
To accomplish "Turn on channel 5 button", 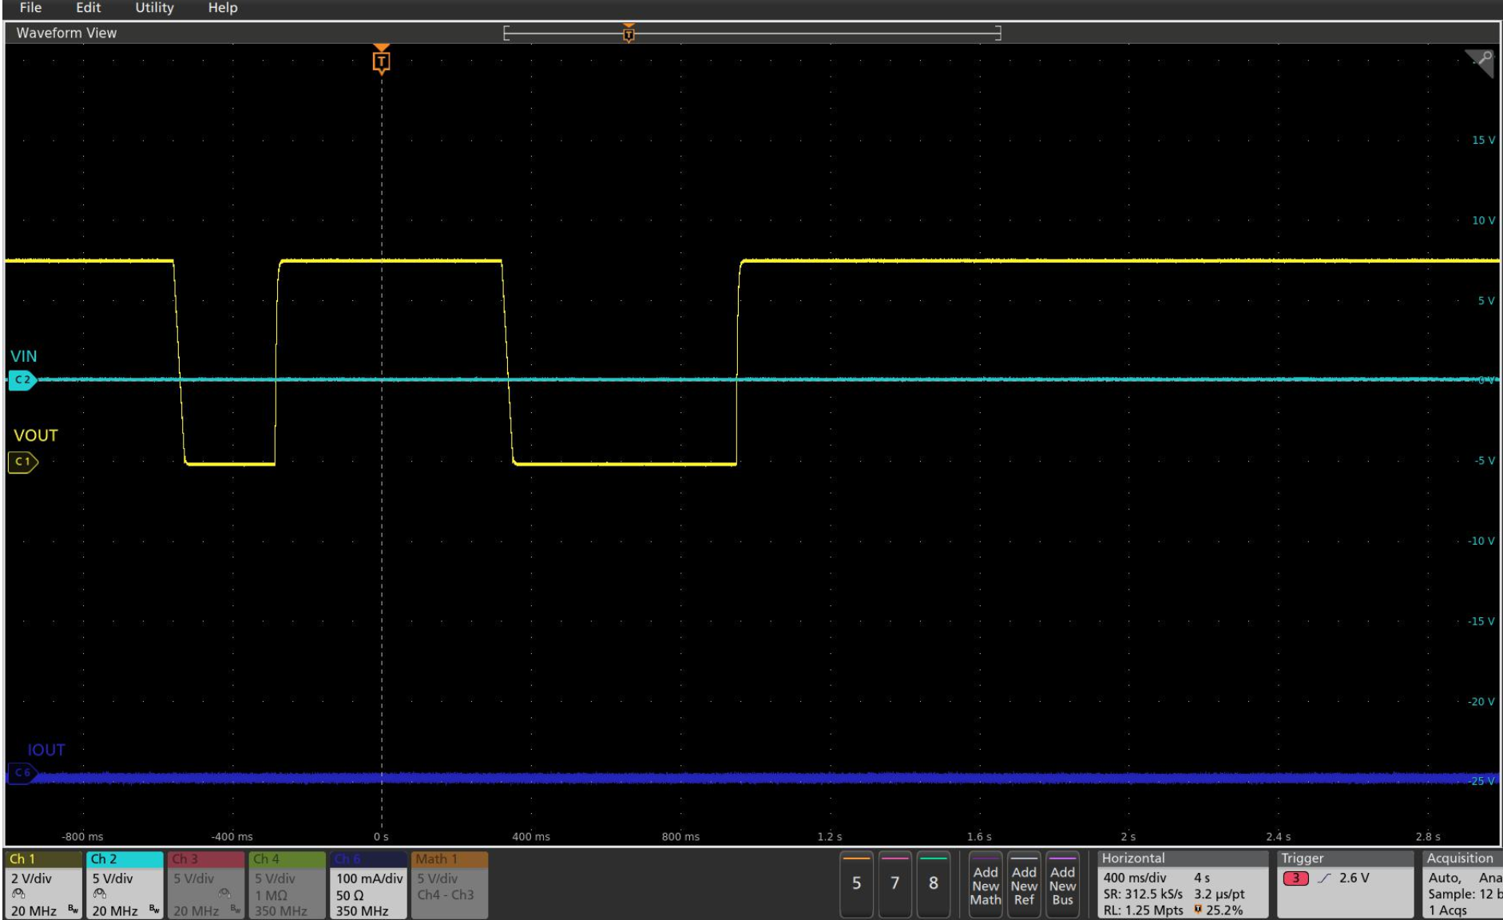I will click(856, 884).
